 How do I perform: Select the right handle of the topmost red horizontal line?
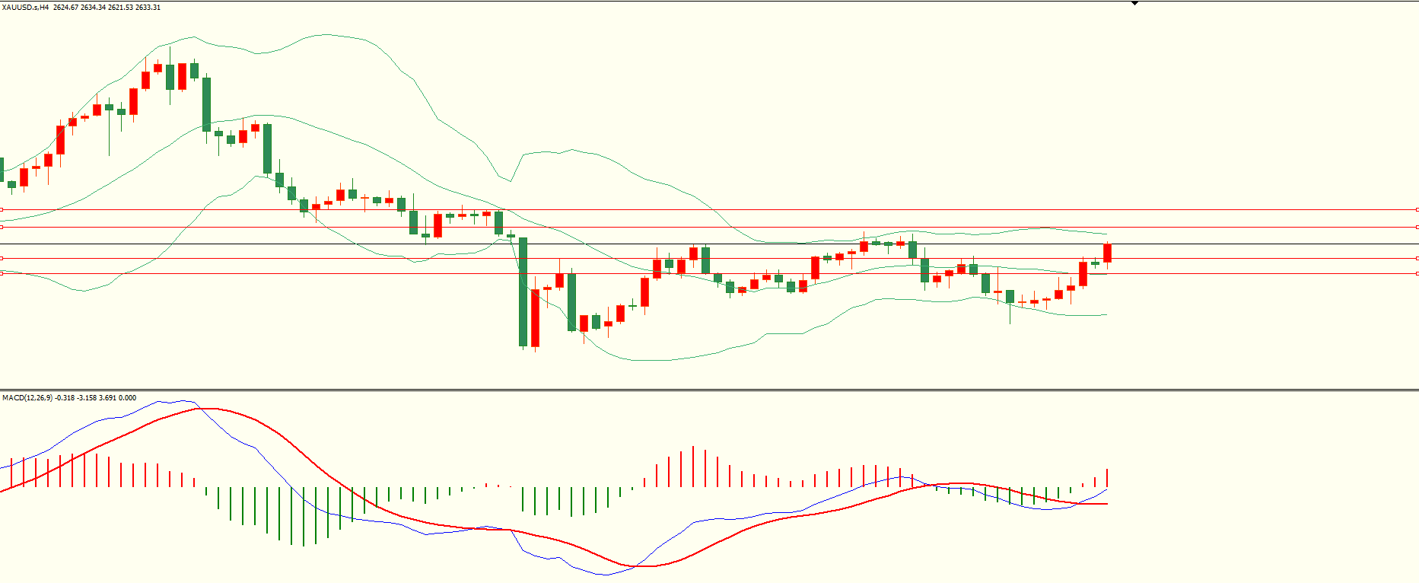point(1417,209)
